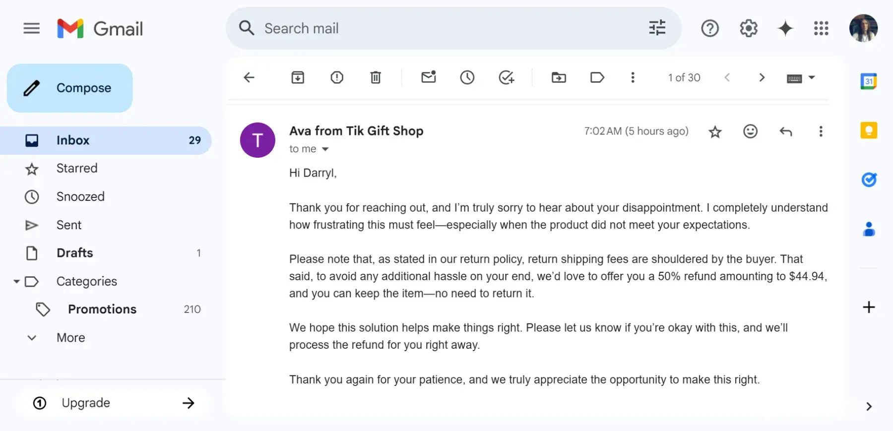The height and width of the screenshot is (431, 893).
Task: Open the Move to folder icon
Action: tap(559, 77)
